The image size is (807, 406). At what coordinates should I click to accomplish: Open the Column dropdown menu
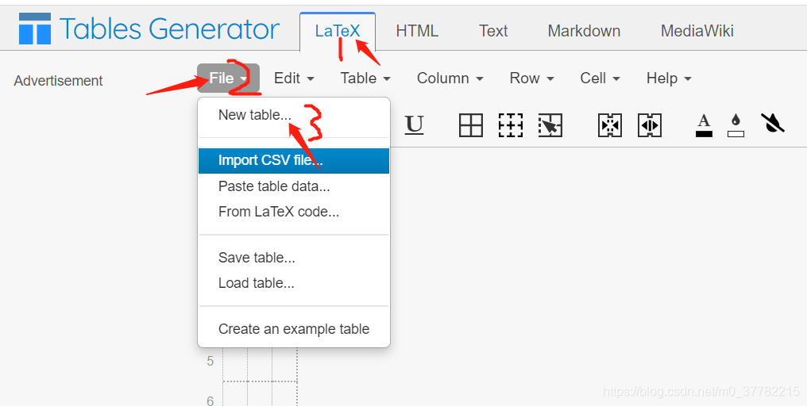tap(450, 79)
